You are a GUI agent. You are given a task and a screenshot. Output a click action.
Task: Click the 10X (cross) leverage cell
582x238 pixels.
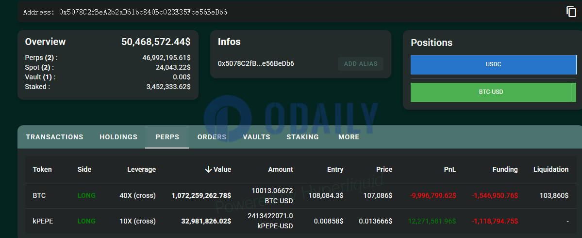pos(138,222)
